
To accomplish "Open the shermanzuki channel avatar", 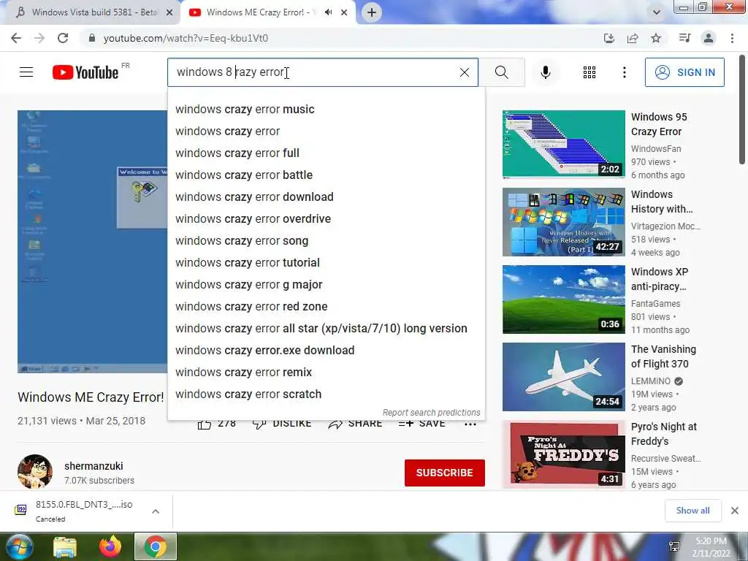I will pyautogui.click(x=35, y=472).
